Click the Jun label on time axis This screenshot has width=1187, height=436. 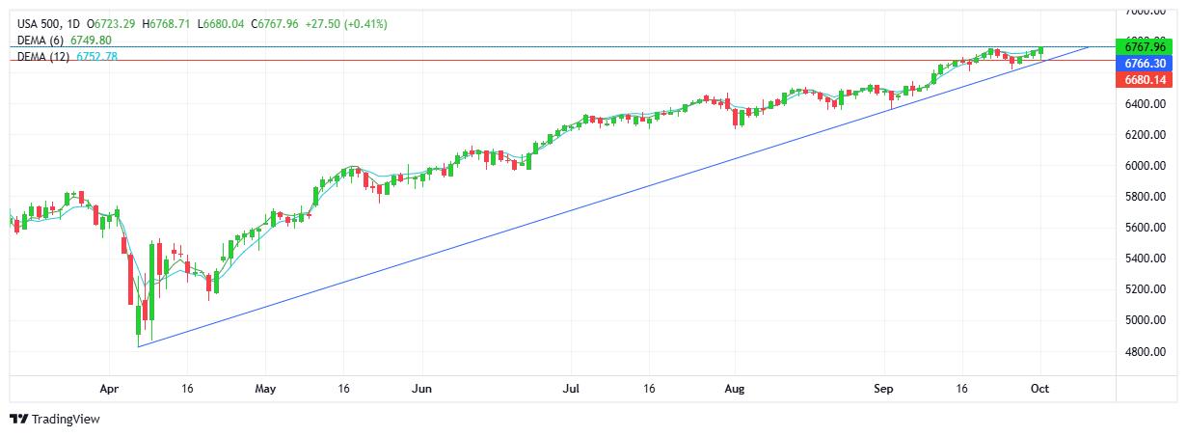[420, 389]
